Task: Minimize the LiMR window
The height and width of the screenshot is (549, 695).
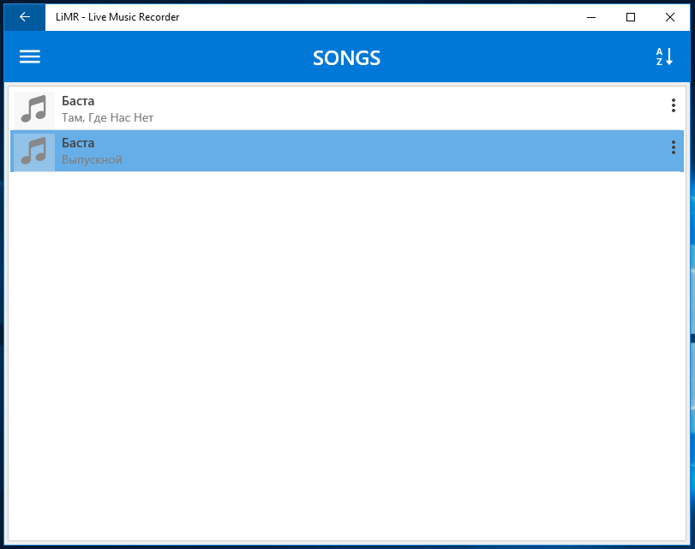Action: pyautogui.click(x=590, y=17)
